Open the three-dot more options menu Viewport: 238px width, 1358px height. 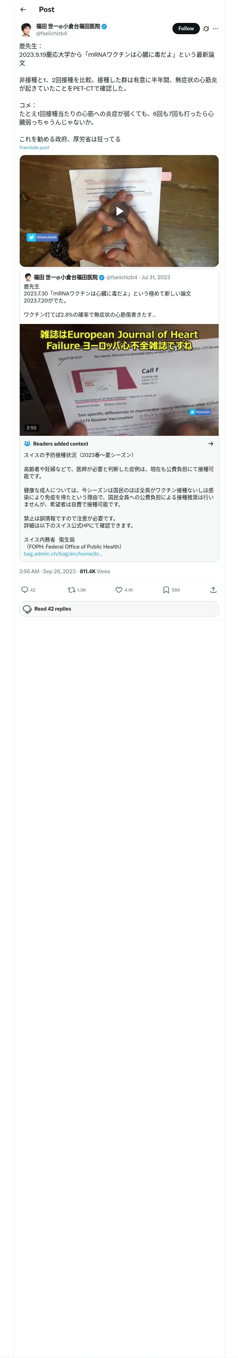(x=215, y=29)
